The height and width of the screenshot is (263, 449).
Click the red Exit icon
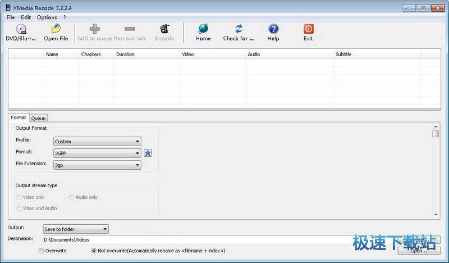308,29
